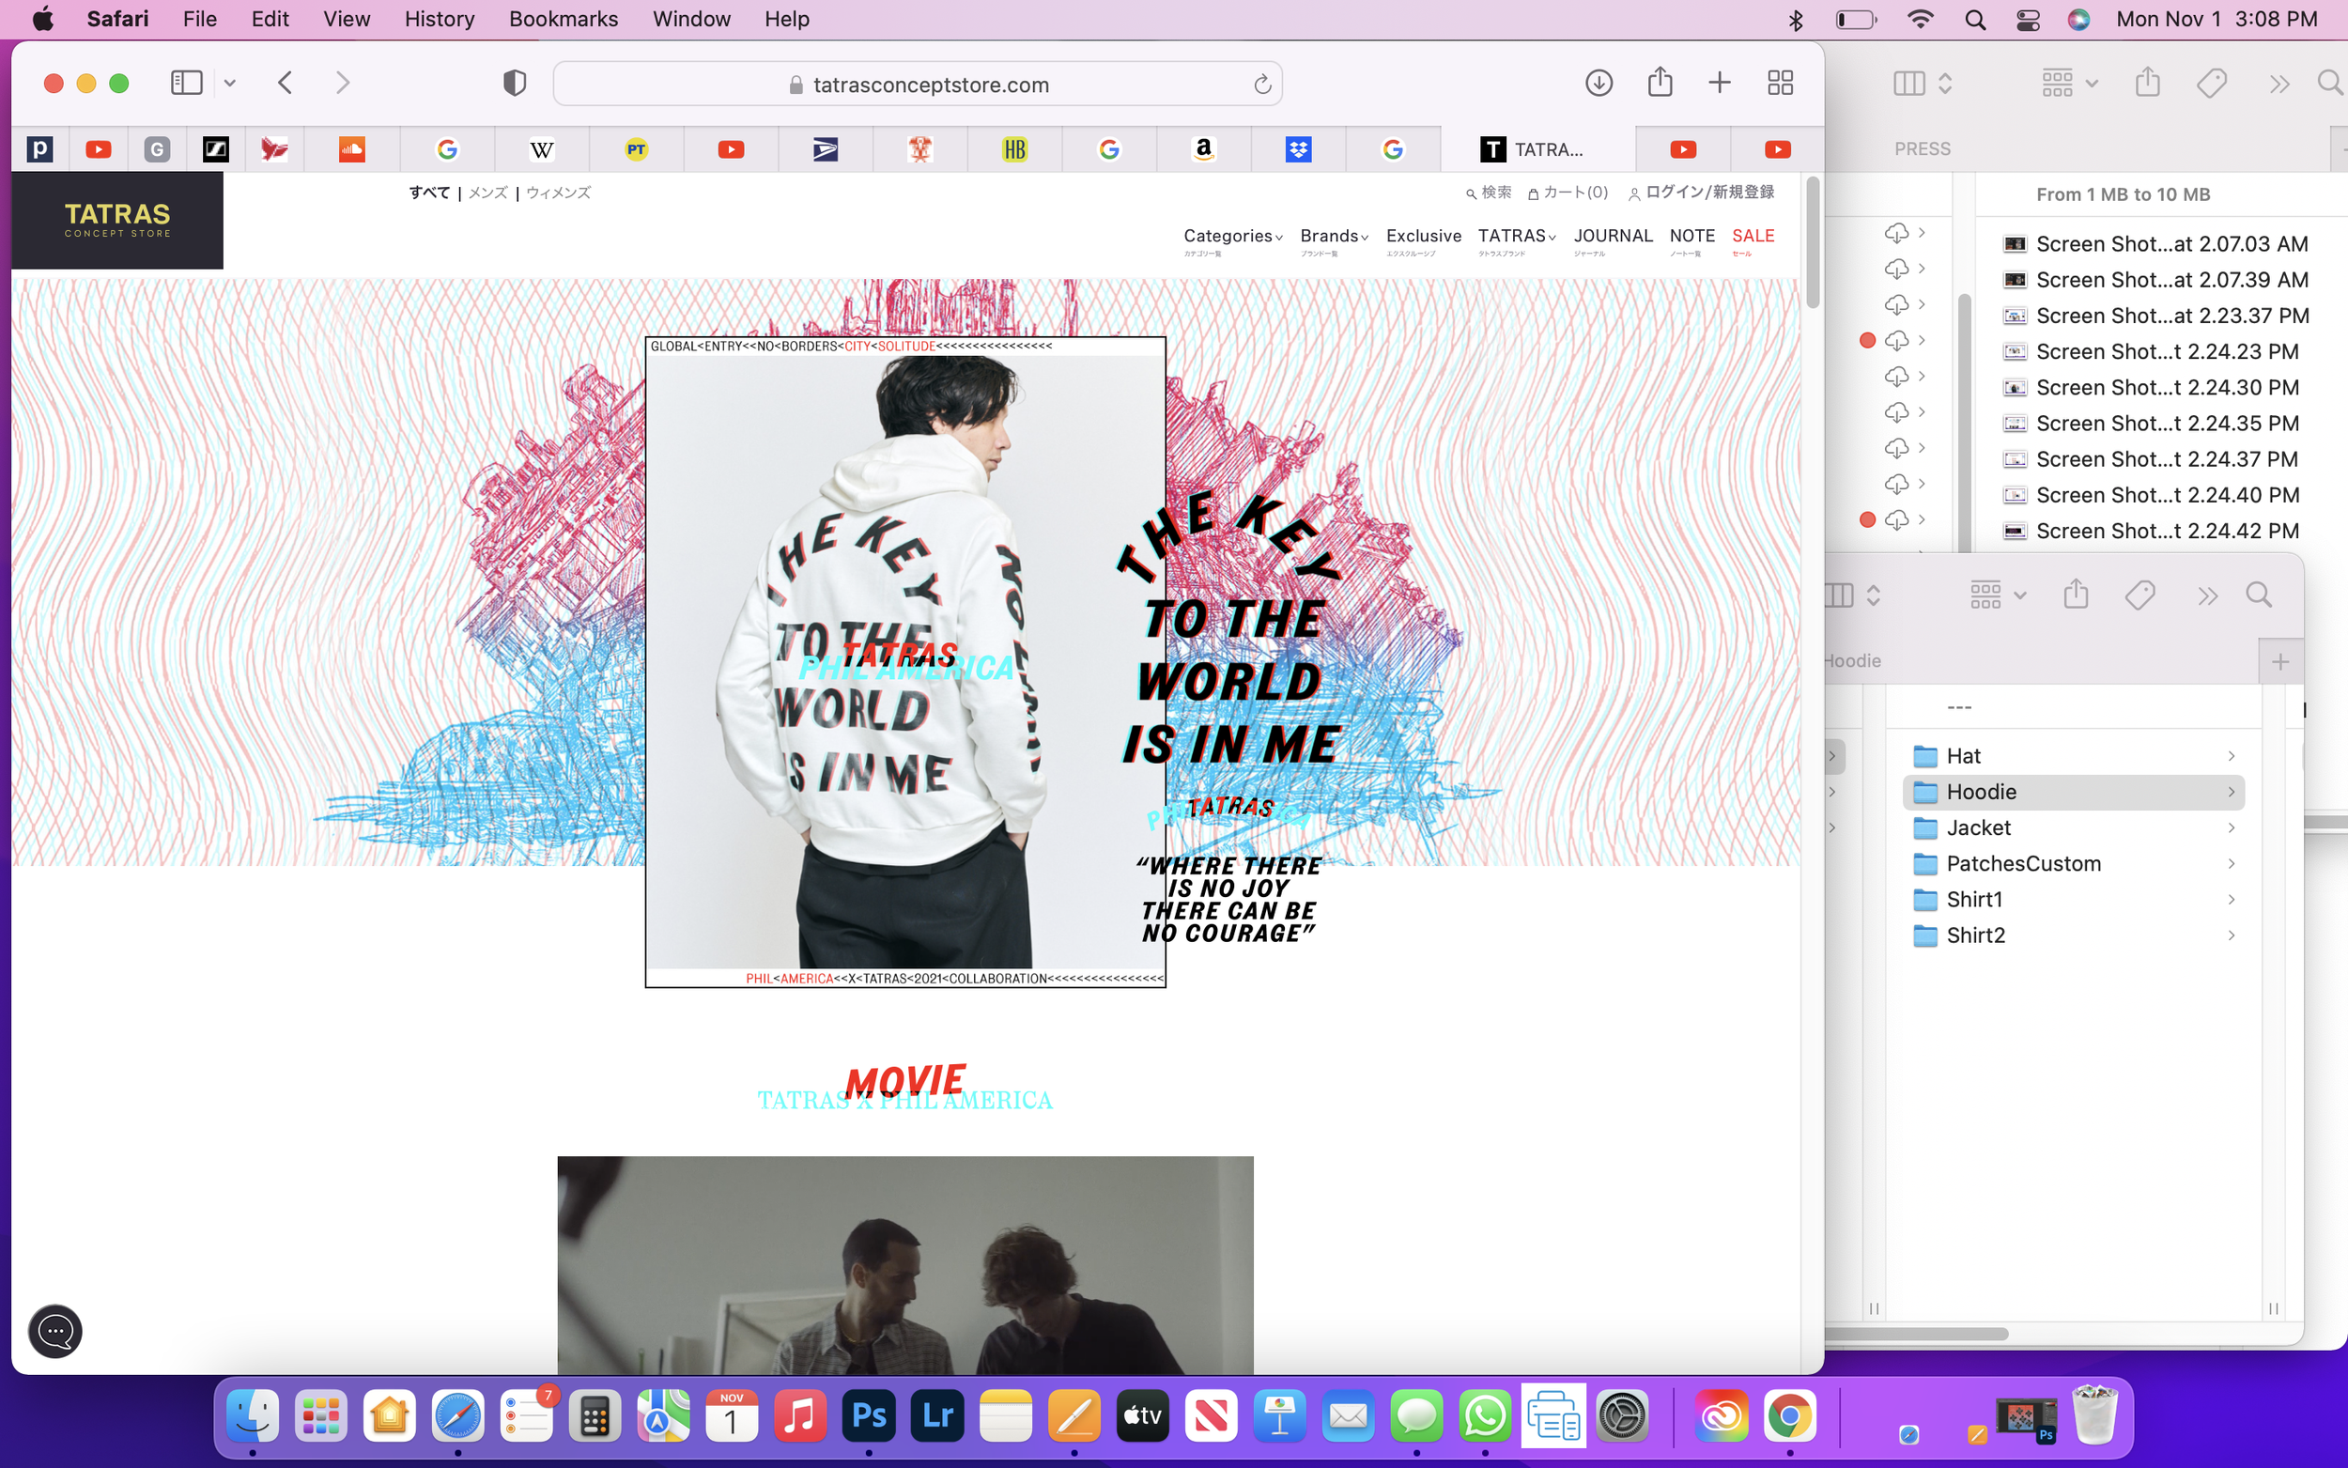Open the Safari View menu

346,20
